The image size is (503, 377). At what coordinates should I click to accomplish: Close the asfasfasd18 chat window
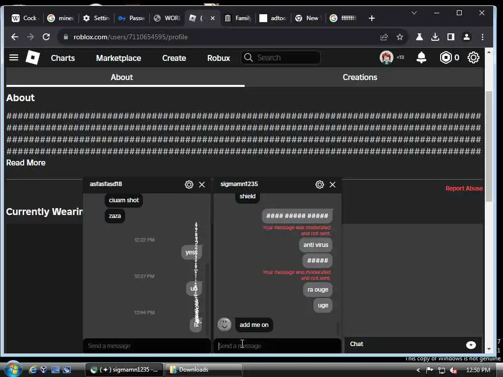click(202, 185)
